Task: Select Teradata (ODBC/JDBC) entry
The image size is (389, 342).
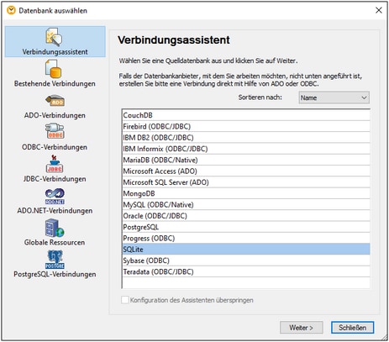Action: point(246,271)
